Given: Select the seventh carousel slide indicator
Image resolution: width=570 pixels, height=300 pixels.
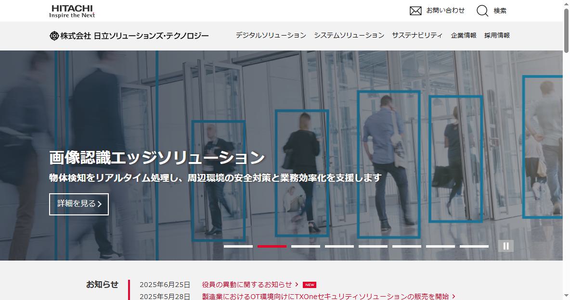Looking at the screenshot, I should click(x=440, y=246).
